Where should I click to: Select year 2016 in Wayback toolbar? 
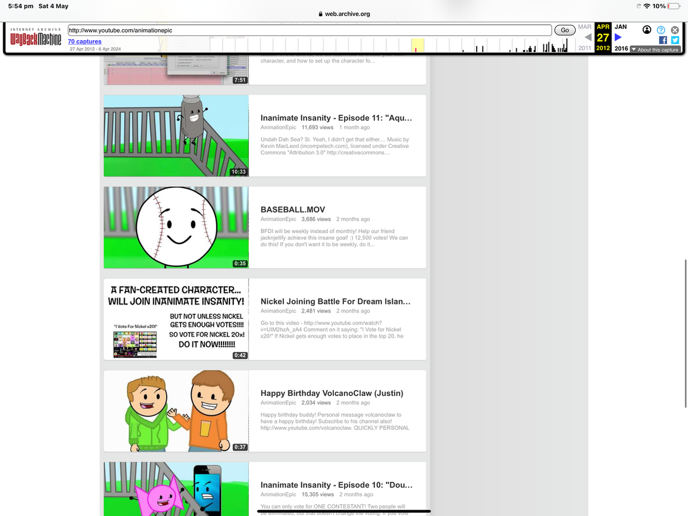tap(621, 48)
